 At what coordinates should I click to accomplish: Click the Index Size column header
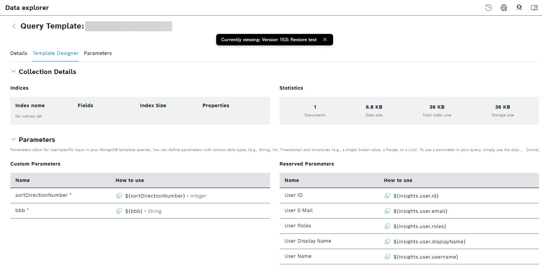[153, 106]
